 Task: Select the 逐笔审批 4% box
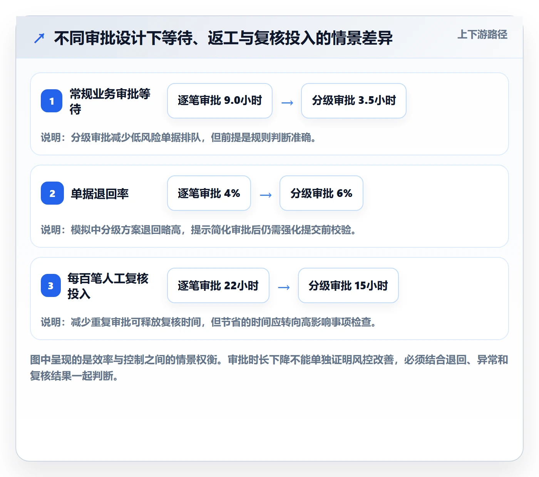(x=209, y=193)
